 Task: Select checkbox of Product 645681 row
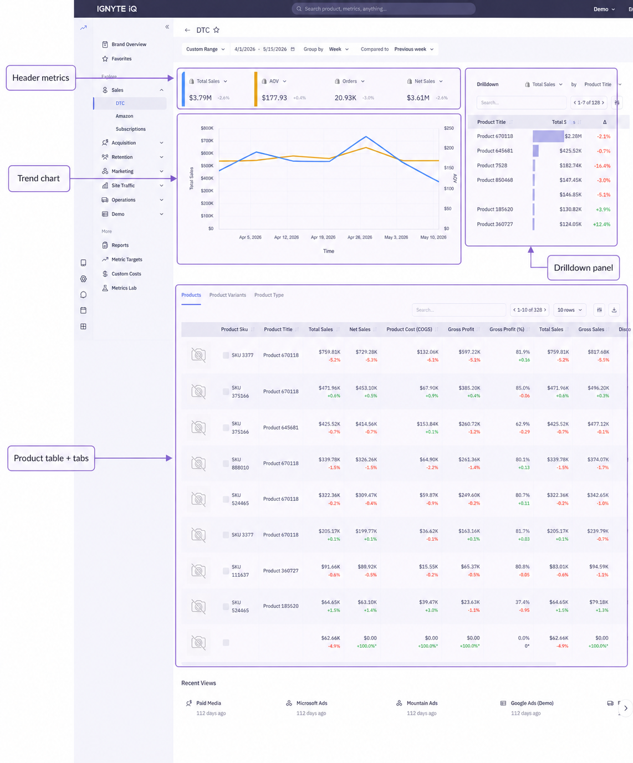[x=226, y=428]
